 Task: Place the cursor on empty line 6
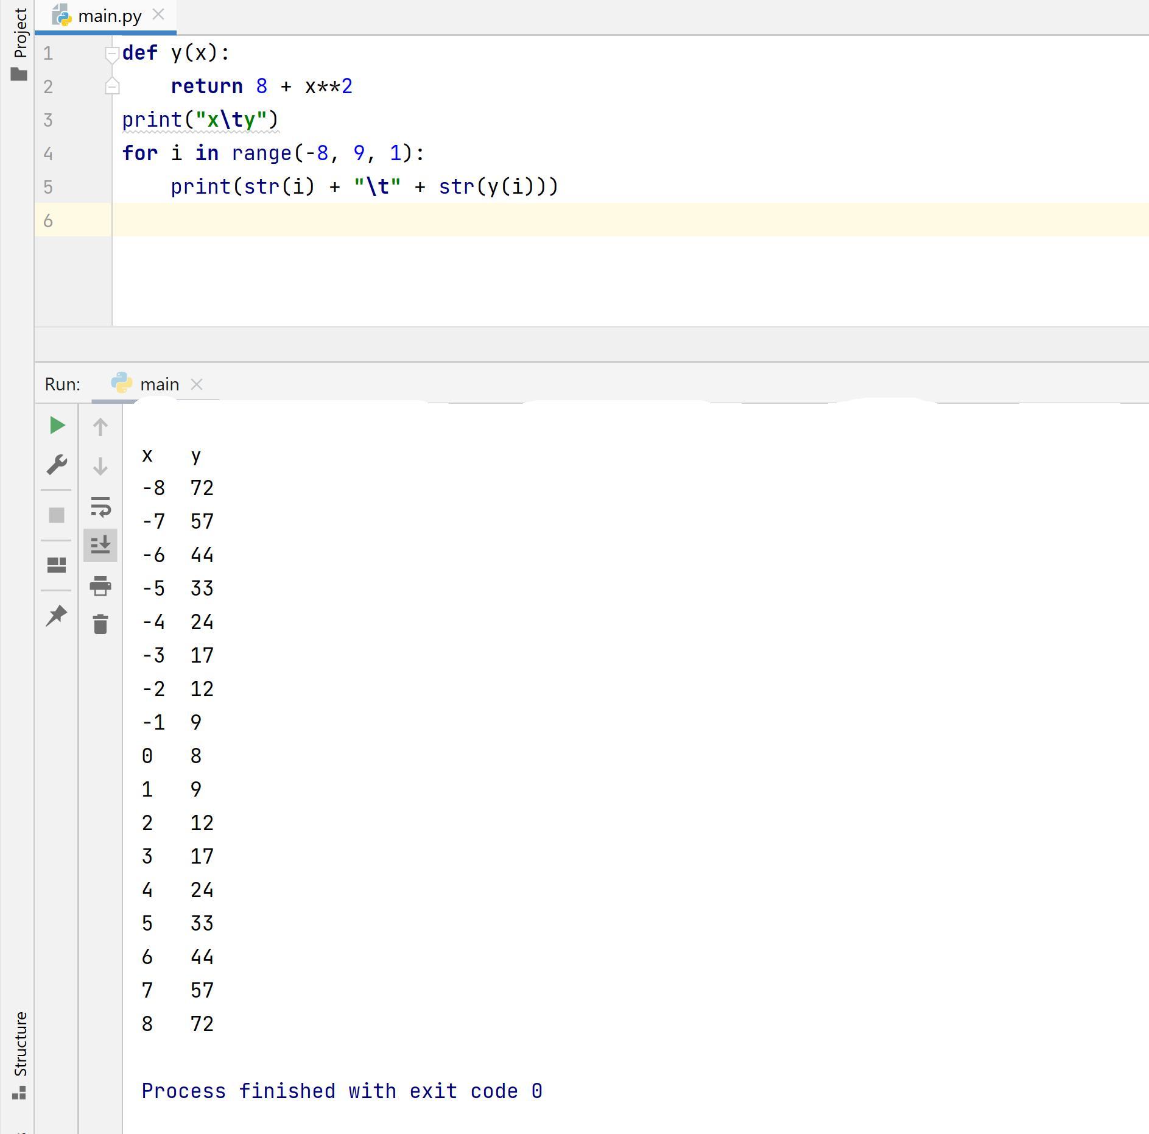click(x=630, y=220)
